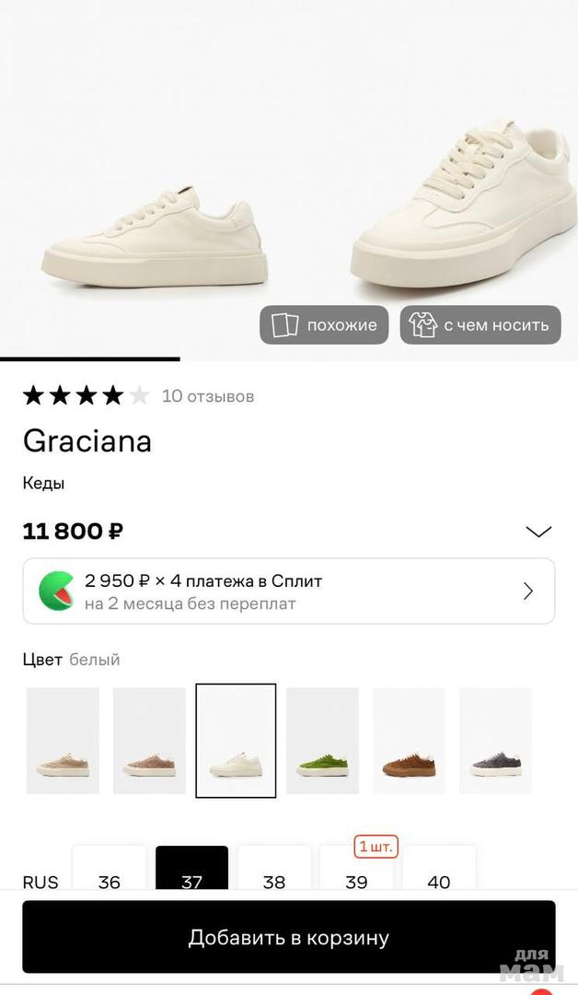Expand price details chevron

click(x=538, y=532)
